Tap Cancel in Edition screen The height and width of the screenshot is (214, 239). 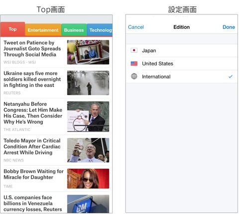point(136,27)
